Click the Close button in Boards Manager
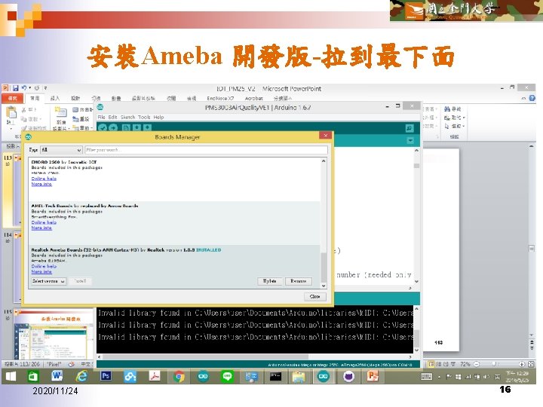The image size is (543, 407). [314, 297]
